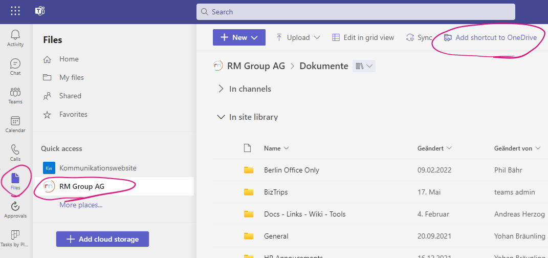Open the Name column sort dropdown
Image resolution: width=548 pixels, height=258 pixels.
point(276,148)
